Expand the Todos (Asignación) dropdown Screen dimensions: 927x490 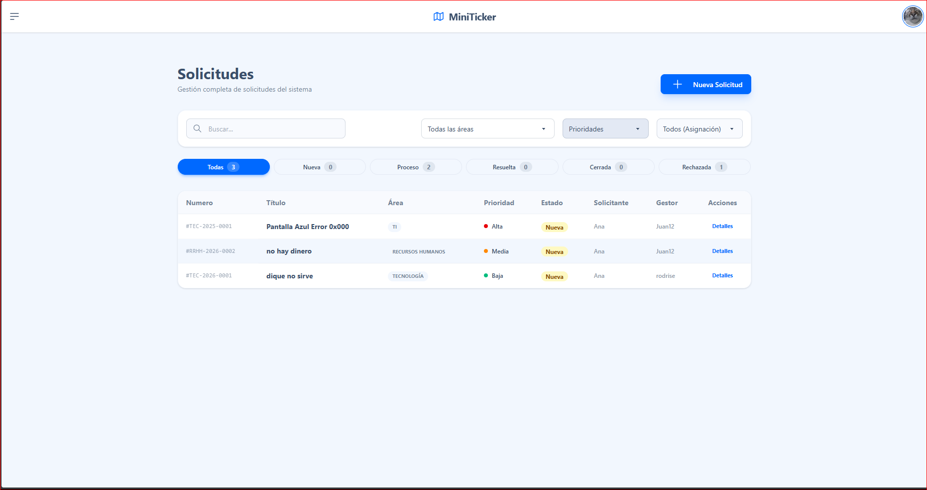point(699,129)
